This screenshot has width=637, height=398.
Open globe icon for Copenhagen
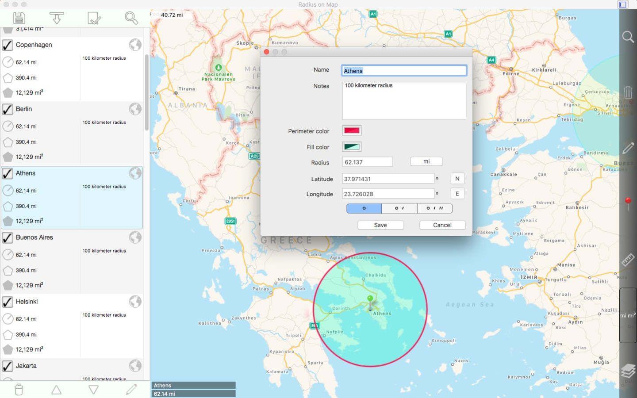coord(135,45)
